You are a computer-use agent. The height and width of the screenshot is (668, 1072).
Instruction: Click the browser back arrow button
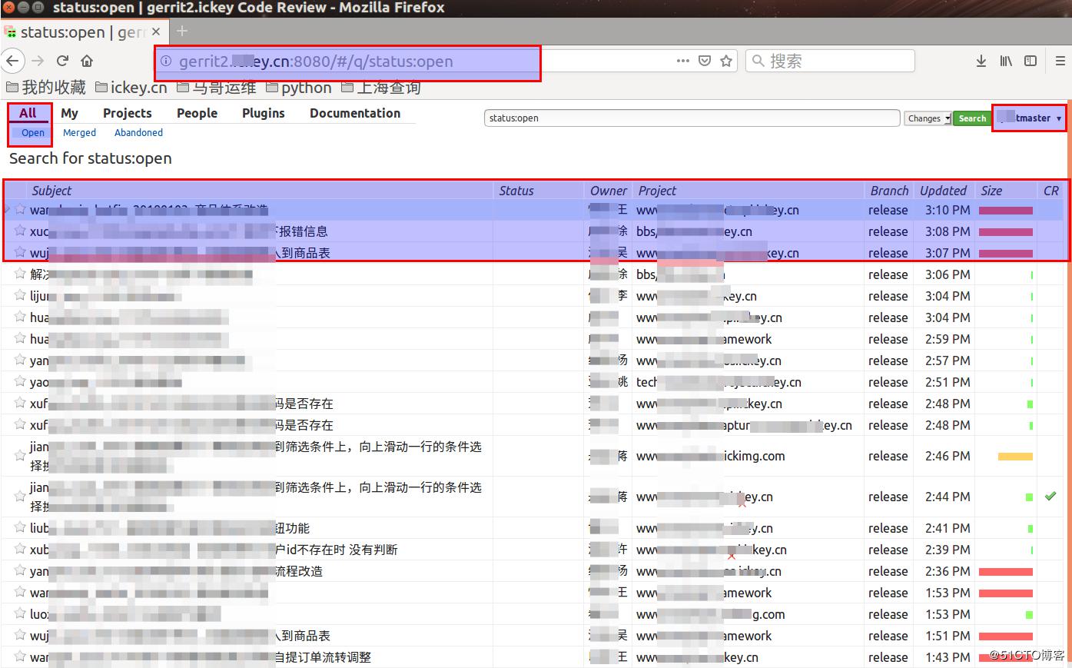13,61
